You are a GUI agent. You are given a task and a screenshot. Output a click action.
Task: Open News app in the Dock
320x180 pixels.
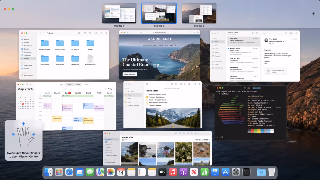click(x=194, y=172)
